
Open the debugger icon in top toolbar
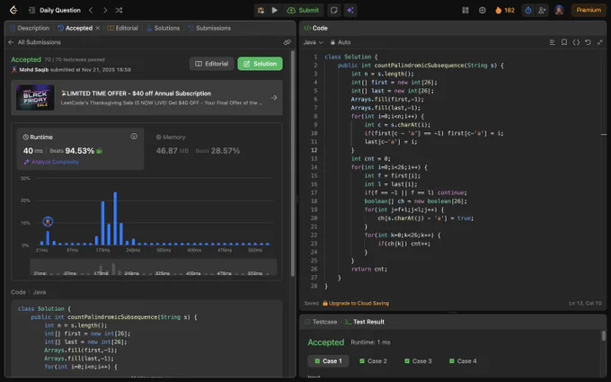261,10
